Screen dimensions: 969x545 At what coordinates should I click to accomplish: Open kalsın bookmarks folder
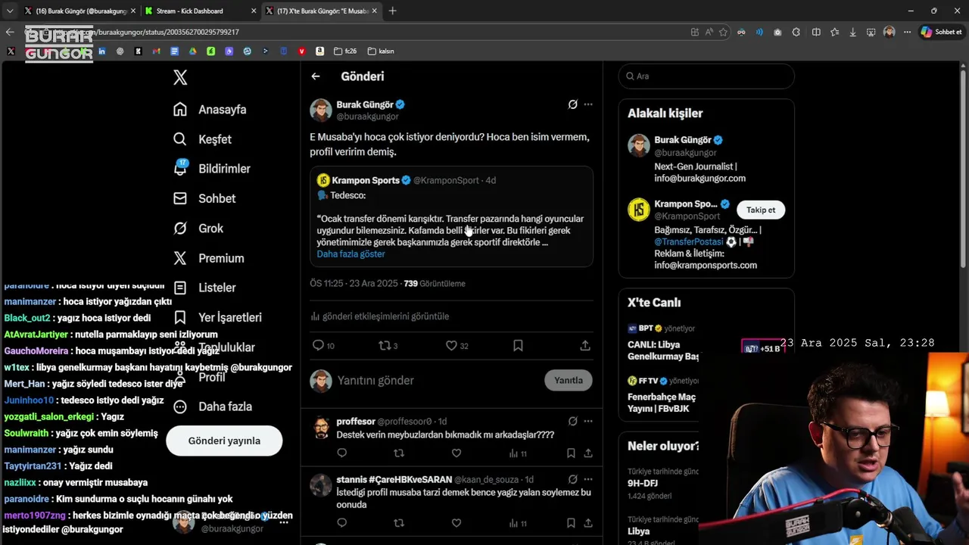381,51
